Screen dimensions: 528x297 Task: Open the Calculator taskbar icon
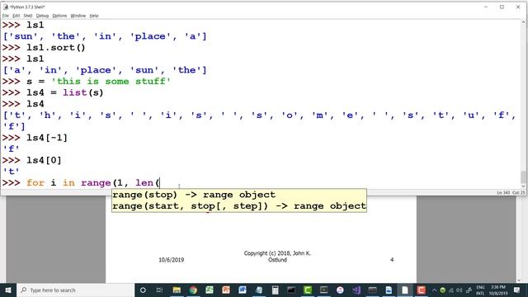point(275,290)
